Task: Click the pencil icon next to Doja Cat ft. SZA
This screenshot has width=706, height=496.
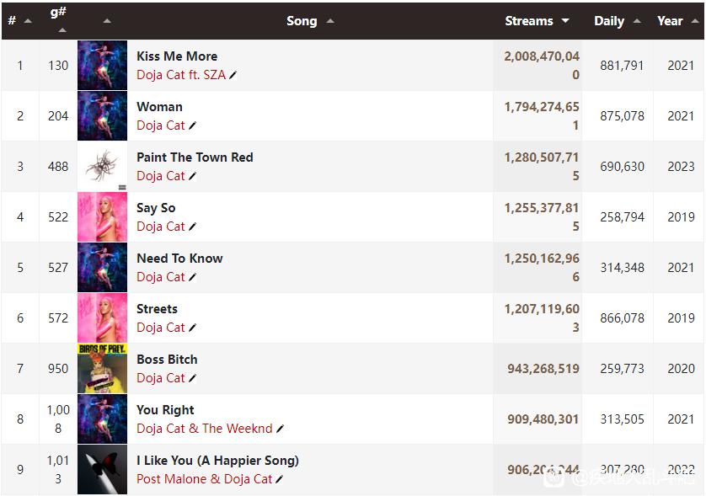Action: (x=233, y=75)
